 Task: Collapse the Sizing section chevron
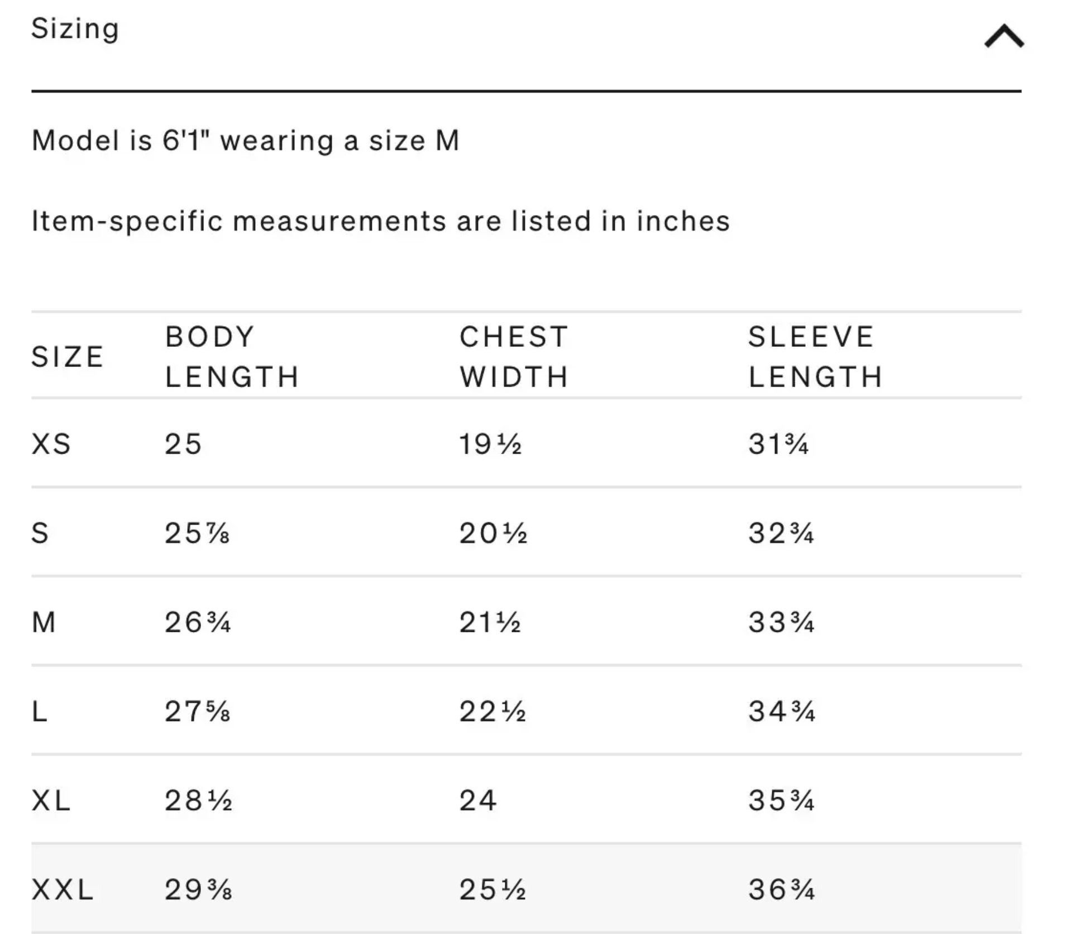[1003, 36]
